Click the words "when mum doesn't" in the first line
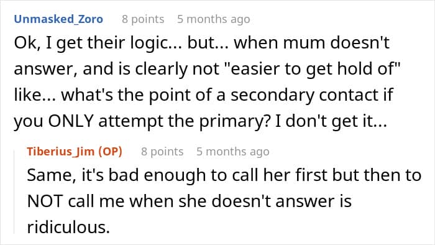 [312, 44]
